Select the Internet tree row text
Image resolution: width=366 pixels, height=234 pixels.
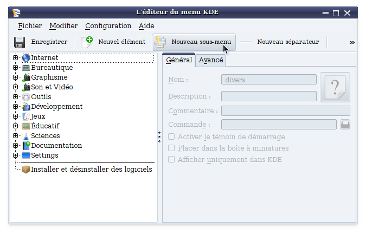tap(44, 58)
